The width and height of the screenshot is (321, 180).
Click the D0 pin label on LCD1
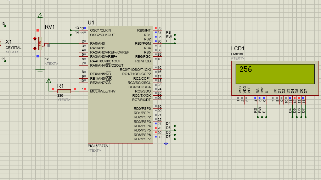[x=275, y=91]
